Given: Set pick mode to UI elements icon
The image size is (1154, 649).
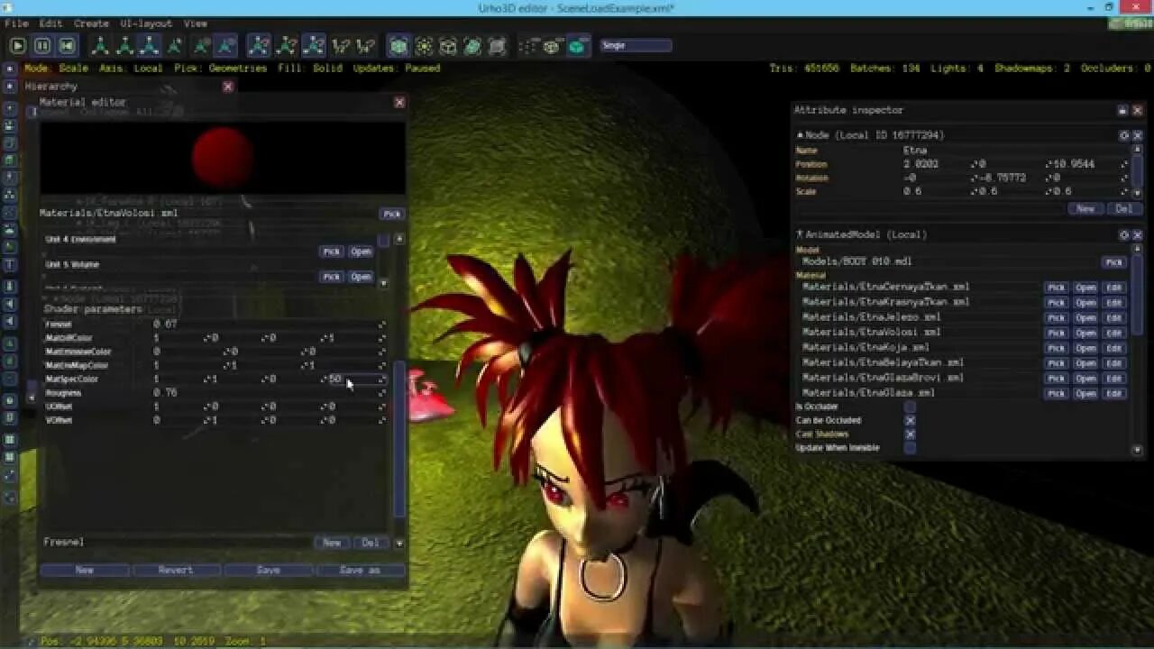Looking at the screenshot, I should 496,45.
